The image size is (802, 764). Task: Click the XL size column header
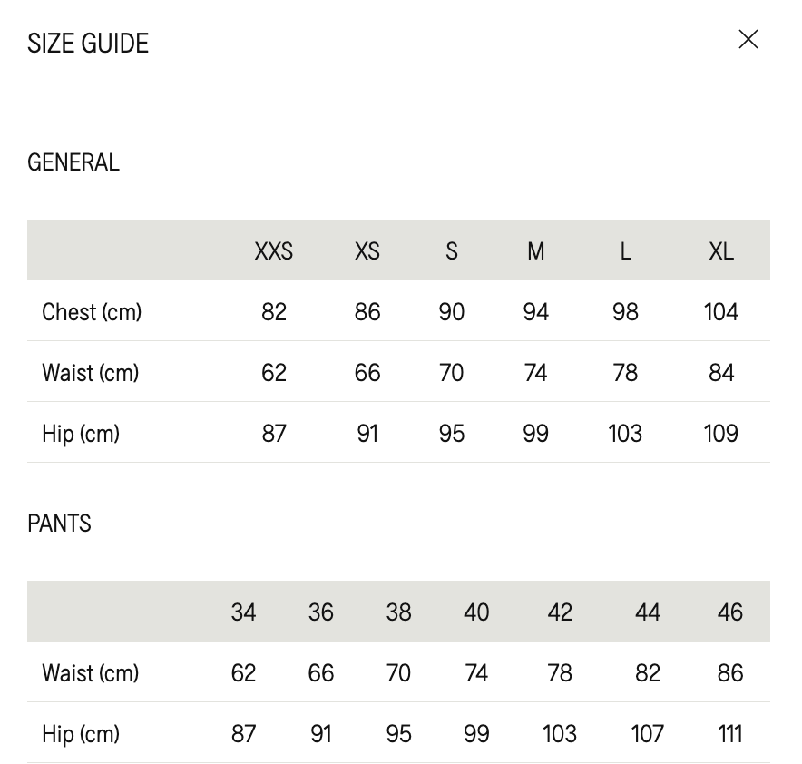721,251
